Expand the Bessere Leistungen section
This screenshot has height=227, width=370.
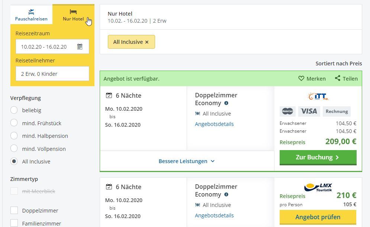(187, 161)
